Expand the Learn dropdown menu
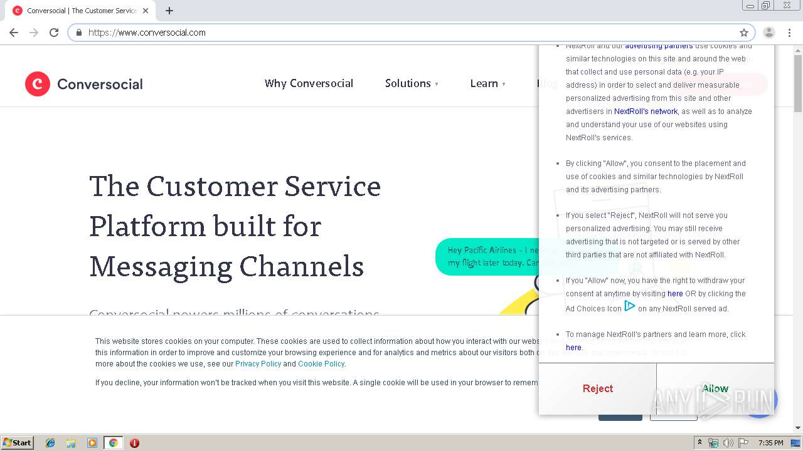Viewport: 803px width, 451px height. tap(487, 83)
